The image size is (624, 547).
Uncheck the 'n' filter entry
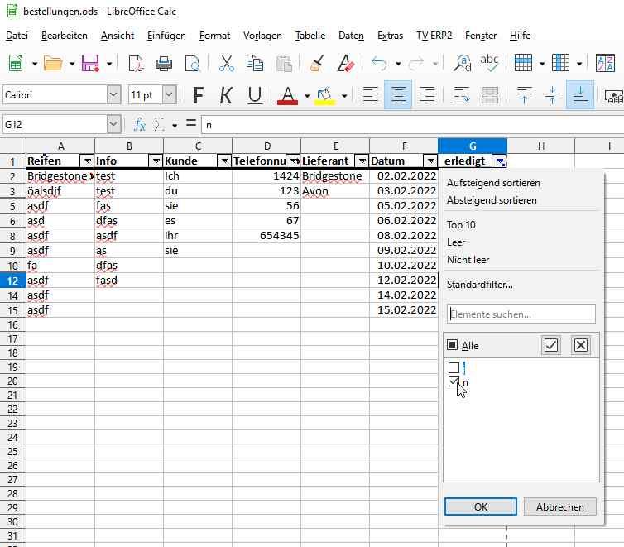click(x=454, y=381)
